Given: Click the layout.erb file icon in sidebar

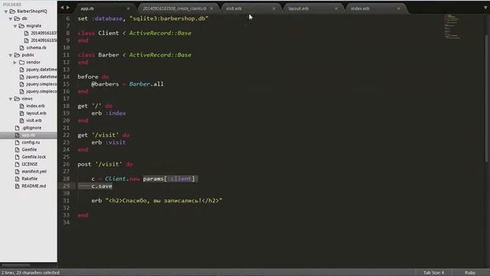Looking at the screenshot, I should pyautogui.click(x=22, y=113).
